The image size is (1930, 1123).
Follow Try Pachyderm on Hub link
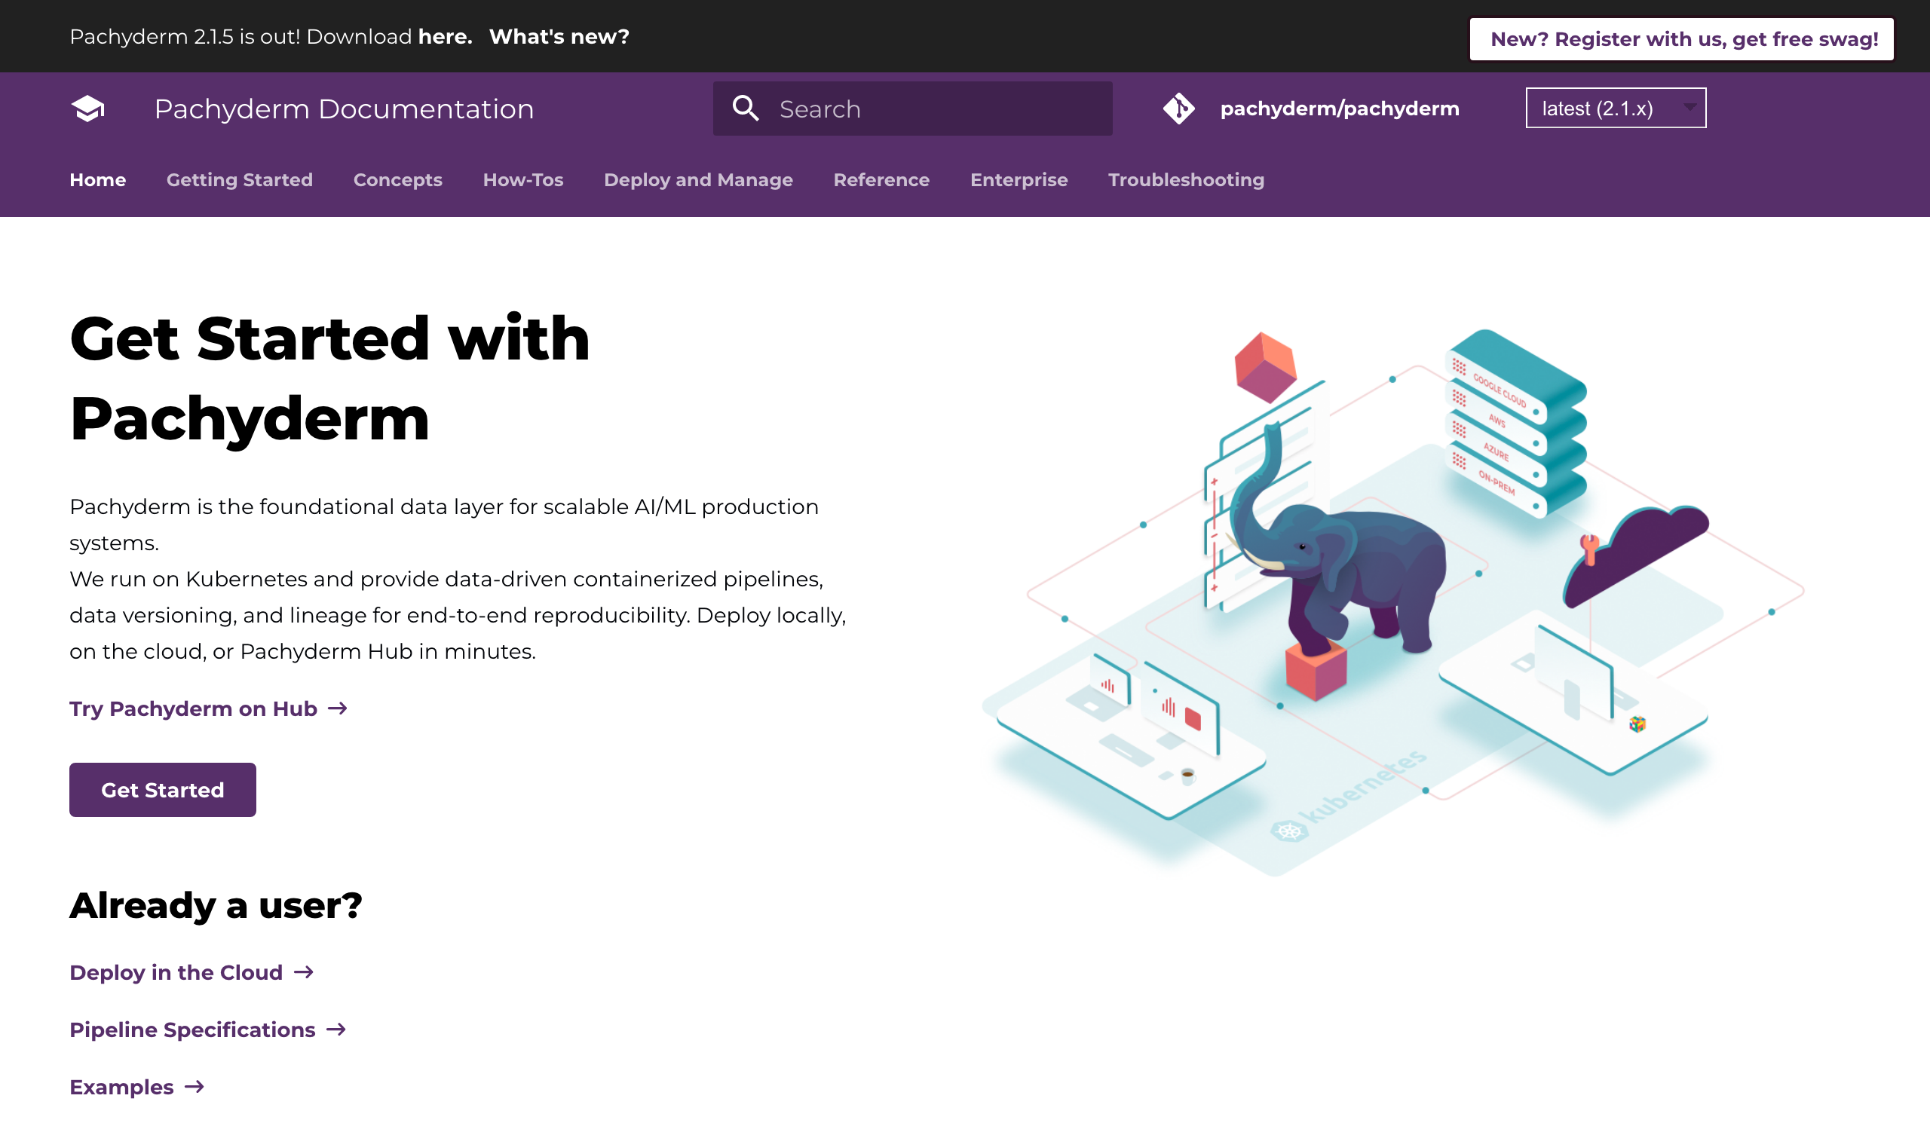(208, 708)
